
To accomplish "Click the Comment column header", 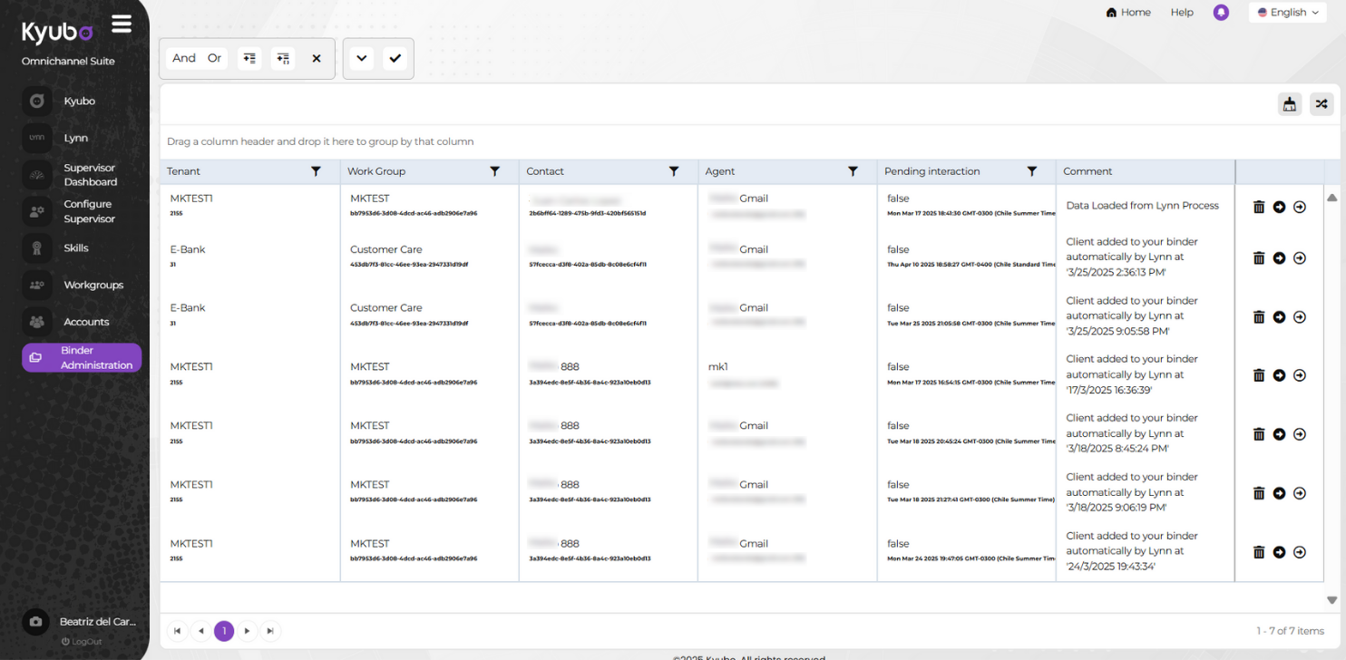I will [x=1145, y=171].
